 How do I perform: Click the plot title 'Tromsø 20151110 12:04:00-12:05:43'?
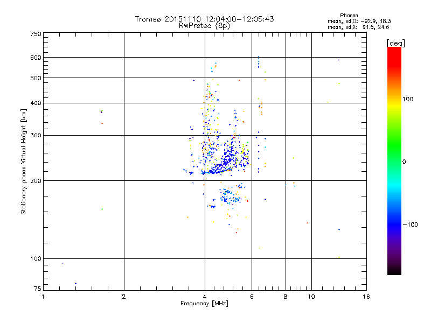tap(204, 19)
